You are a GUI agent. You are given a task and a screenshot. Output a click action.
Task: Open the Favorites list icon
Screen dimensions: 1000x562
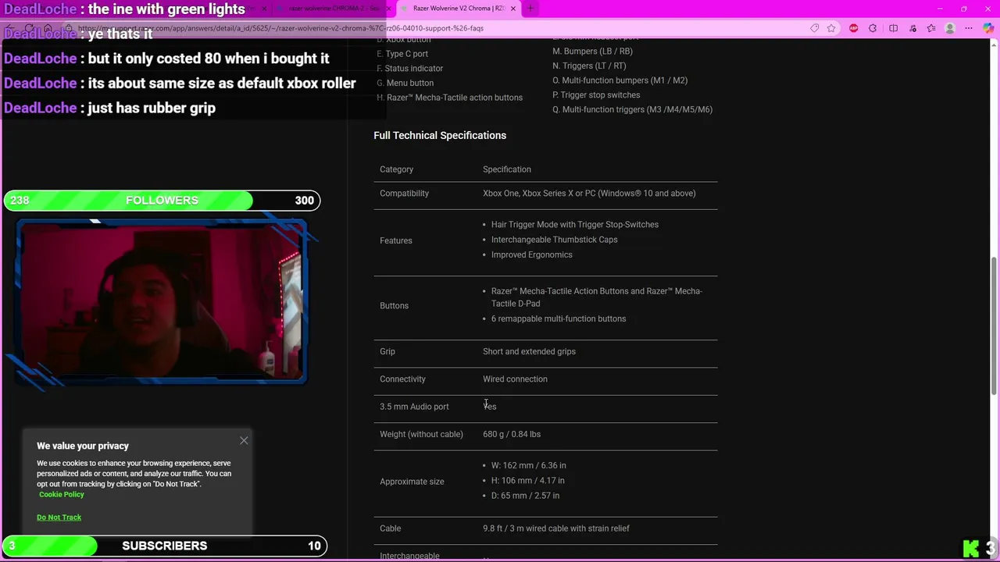click(x=931, y=28)
